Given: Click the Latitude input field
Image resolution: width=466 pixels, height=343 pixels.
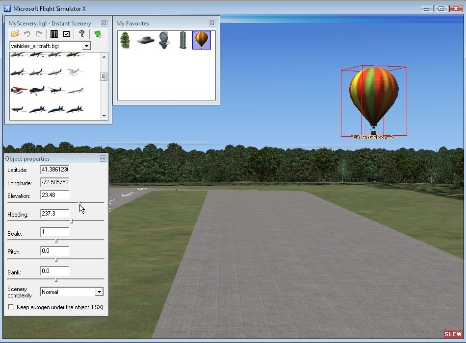Looking at the screenshot, I should [x=54, y=170].
